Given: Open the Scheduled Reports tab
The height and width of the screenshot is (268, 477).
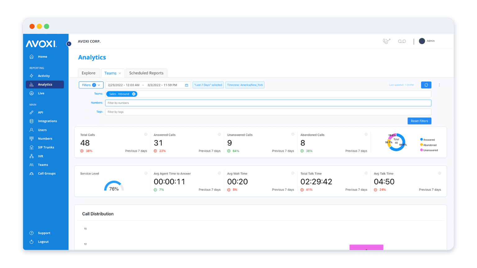Looking at the screenshot, I should (146, 73).
